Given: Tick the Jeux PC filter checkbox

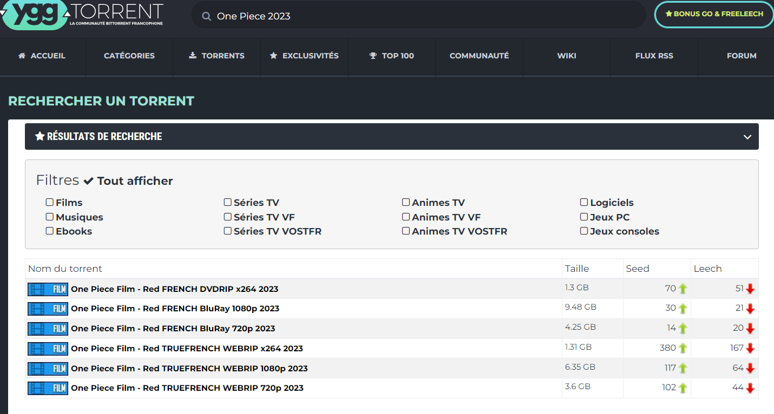Looking at the screenshot, I should pos(584,217).
